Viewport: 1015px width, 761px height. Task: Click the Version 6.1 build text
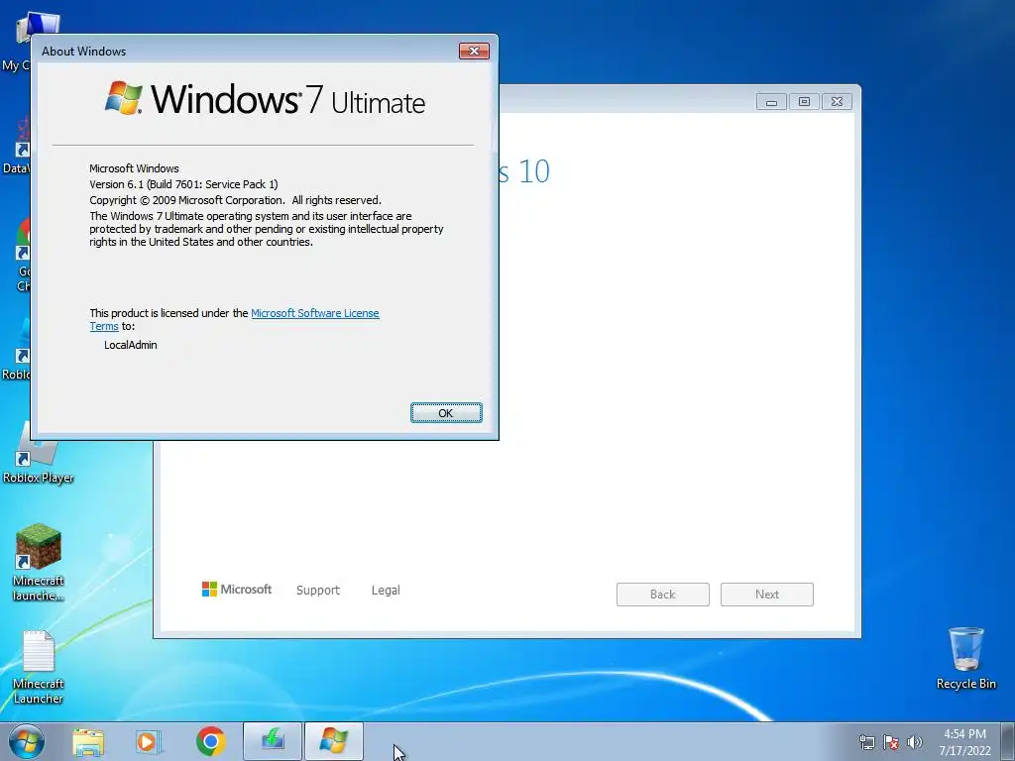(183, 184)
